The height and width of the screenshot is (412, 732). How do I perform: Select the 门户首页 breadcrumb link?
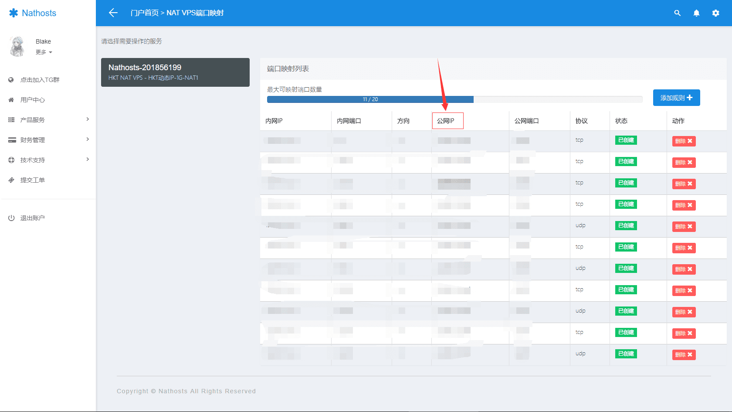point(145,13)
